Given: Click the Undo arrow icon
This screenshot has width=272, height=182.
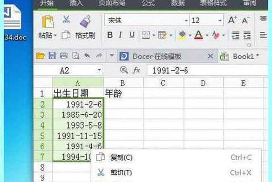Looking at the screenshot, I should [x=87, y=56].
